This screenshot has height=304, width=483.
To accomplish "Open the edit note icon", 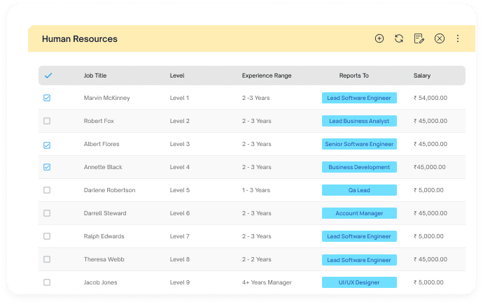I will [419, 38].
